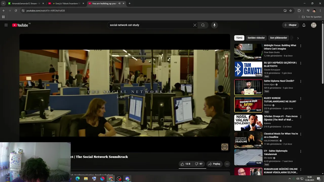This screenshot has width=324, height=182.
Task: Start voice search with the microphone
Action: coord(214,25)
